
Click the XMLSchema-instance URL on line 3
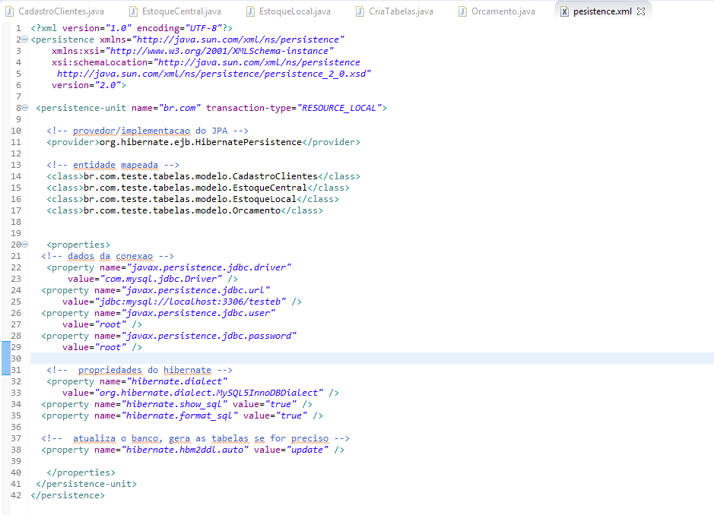220,51
